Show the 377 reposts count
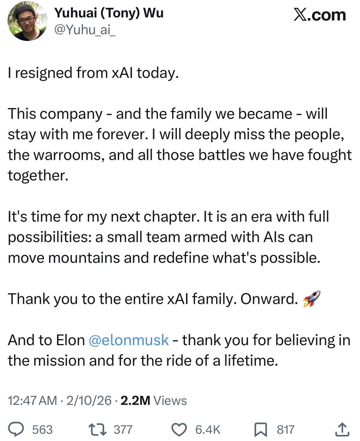Viewport: 360px width, 441px height. [x=123, y=429]
